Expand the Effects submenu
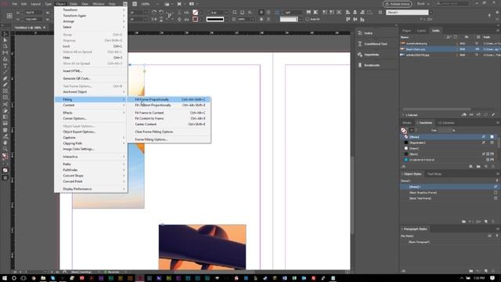Screen dimensions: 501x282 91,113
